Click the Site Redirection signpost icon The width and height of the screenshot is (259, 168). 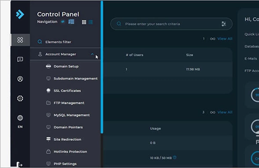coord(48,139)
